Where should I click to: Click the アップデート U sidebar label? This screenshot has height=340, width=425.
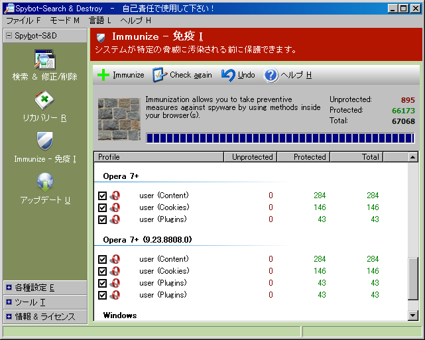(x=45, y=200)
